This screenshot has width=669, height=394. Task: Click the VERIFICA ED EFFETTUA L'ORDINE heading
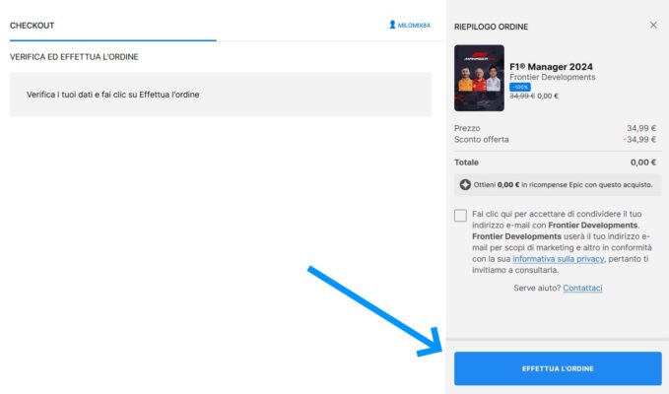coord(74,57)
